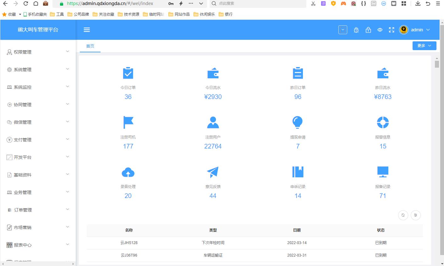Open browser downloads icon

coord(418,3)
